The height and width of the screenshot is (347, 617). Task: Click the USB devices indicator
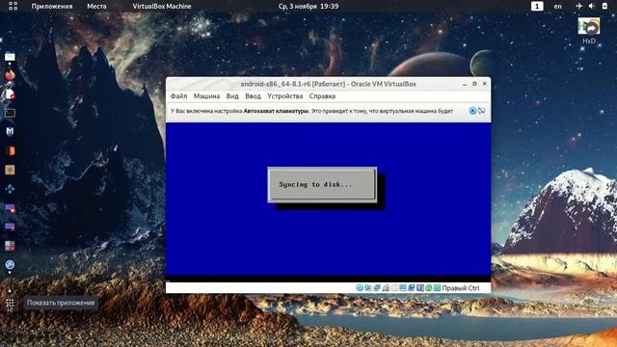pyautogui.click(x=394, y=288)
